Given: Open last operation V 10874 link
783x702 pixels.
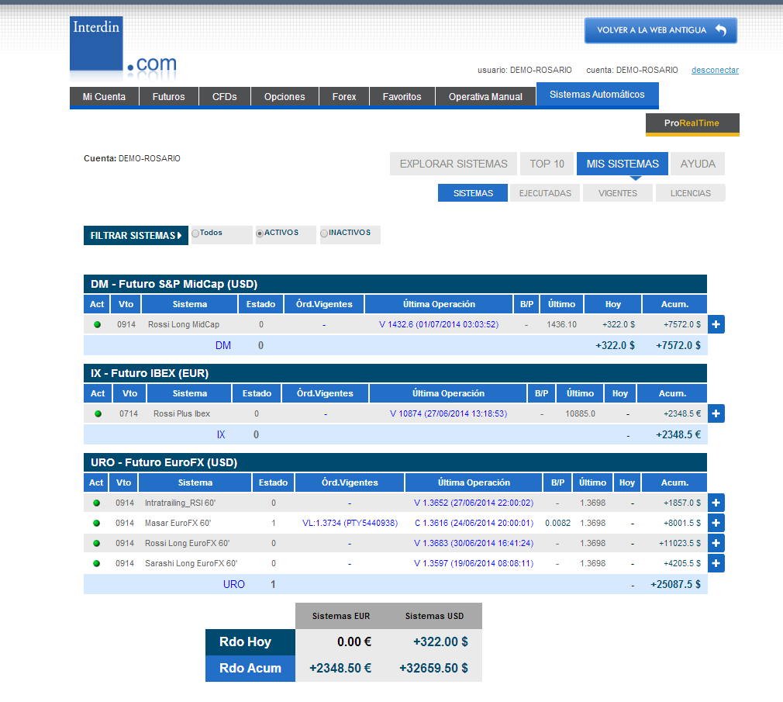Looking at the screenshot, I should (x=448, y=413).
